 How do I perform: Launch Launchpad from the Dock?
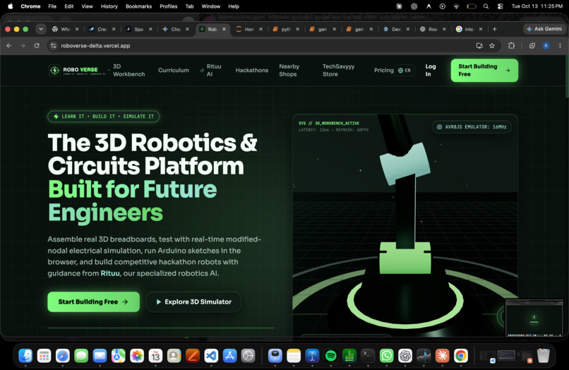(x=44, y=356)
